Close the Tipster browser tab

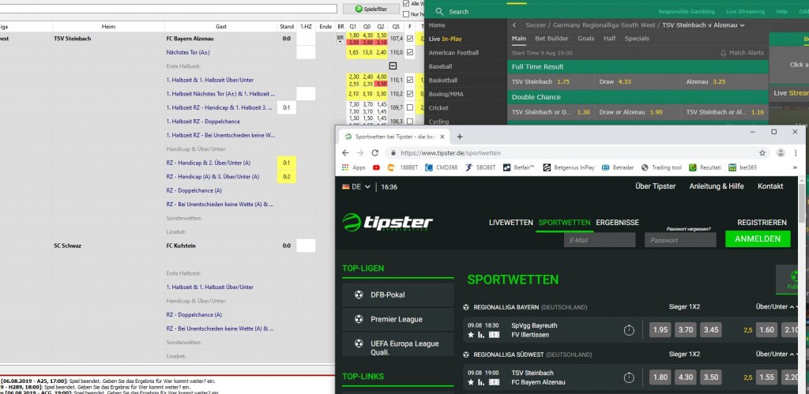coord(441,137)
